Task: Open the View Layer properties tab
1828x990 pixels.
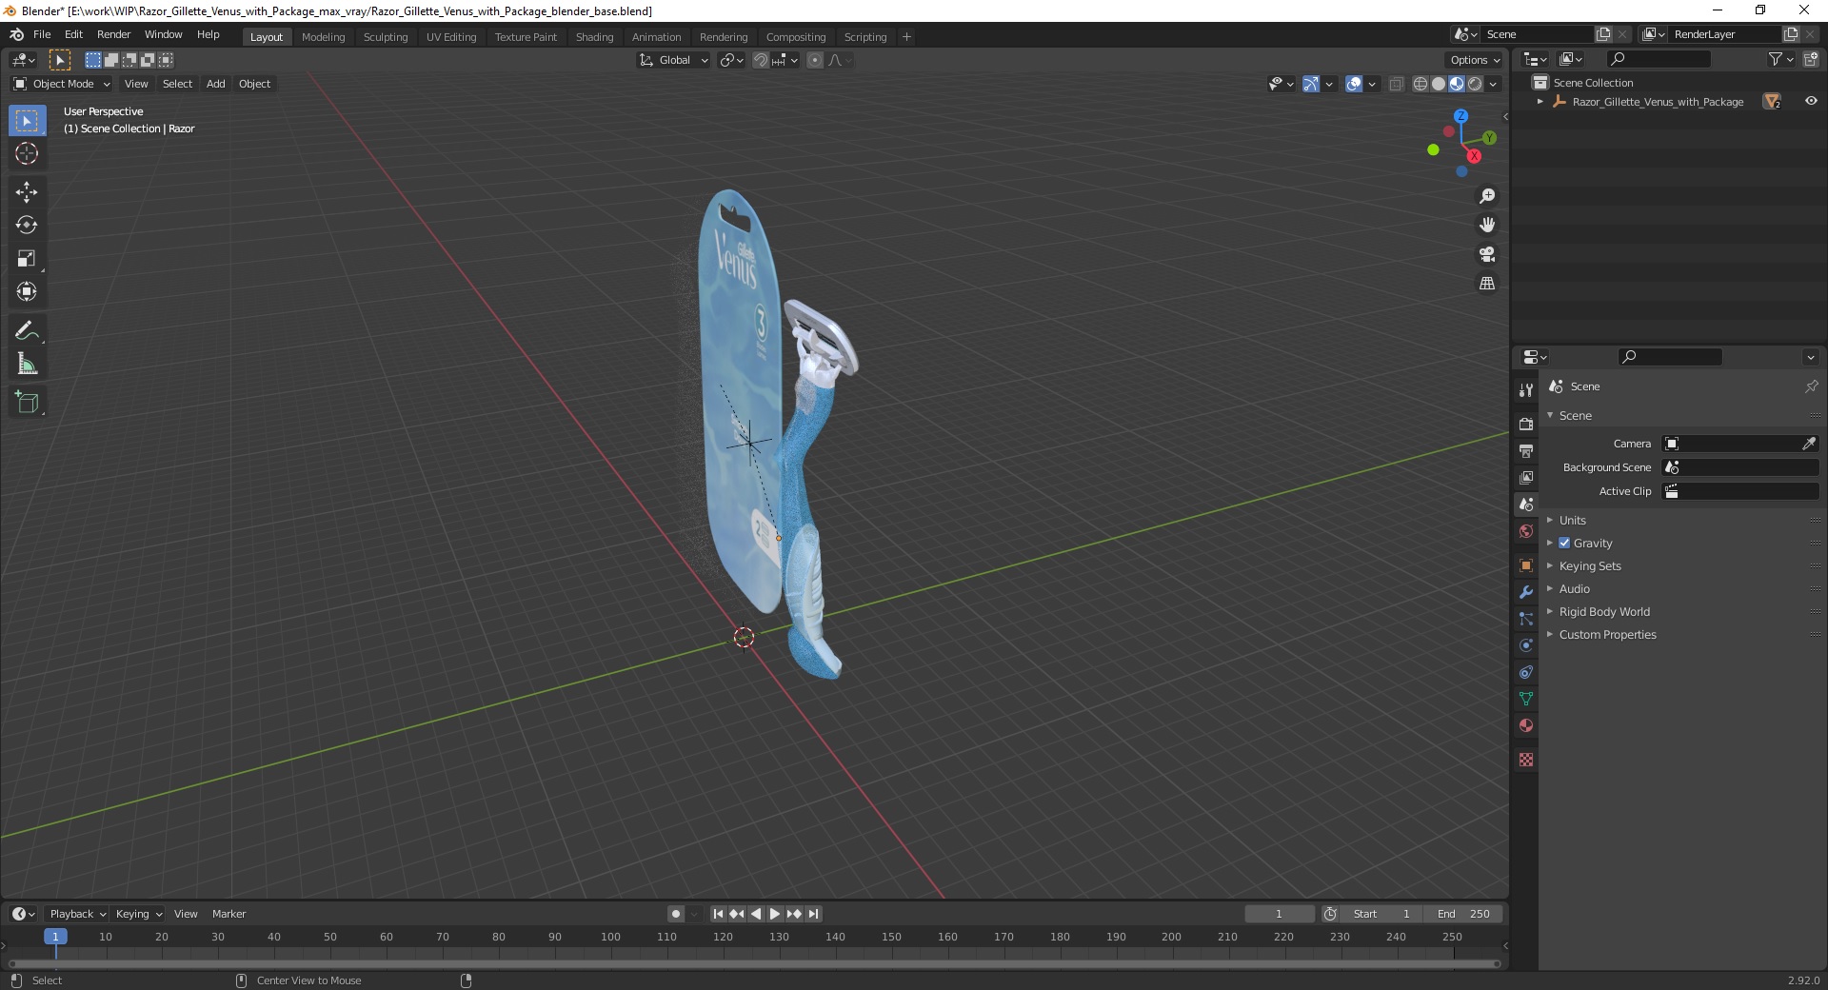Action: 1526,477
